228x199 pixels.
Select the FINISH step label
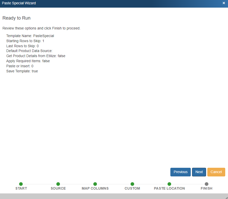pos(207,189)
